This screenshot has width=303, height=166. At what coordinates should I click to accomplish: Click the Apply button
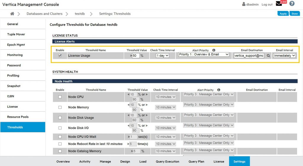[x=283, y=14]
